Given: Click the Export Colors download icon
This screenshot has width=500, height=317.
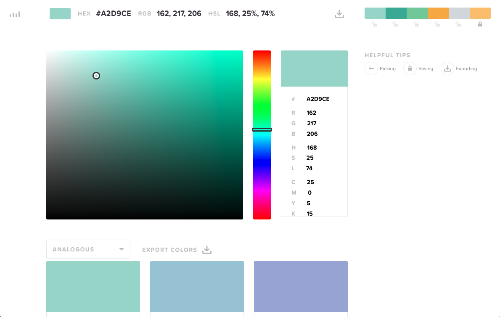Looking at the screenshot, I should coord(206,250).
